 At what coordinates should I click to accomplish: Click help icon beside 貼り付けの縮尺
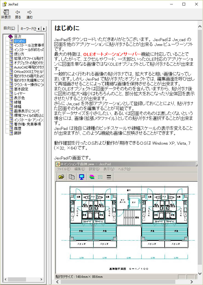pyautogui.click(x=11, y=76)
